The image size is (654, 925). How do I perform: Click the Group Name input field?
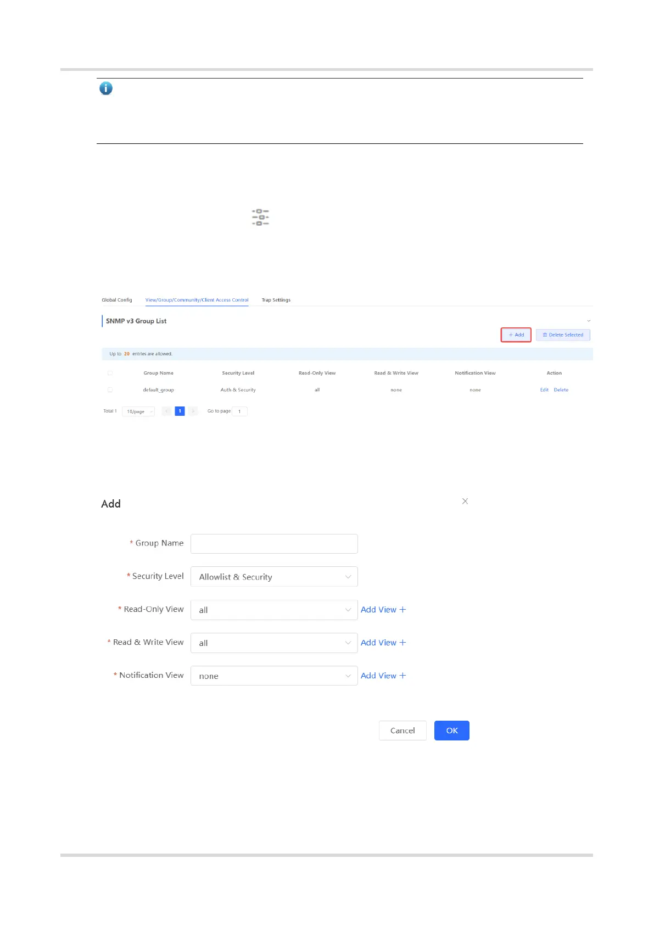(274, 544)
